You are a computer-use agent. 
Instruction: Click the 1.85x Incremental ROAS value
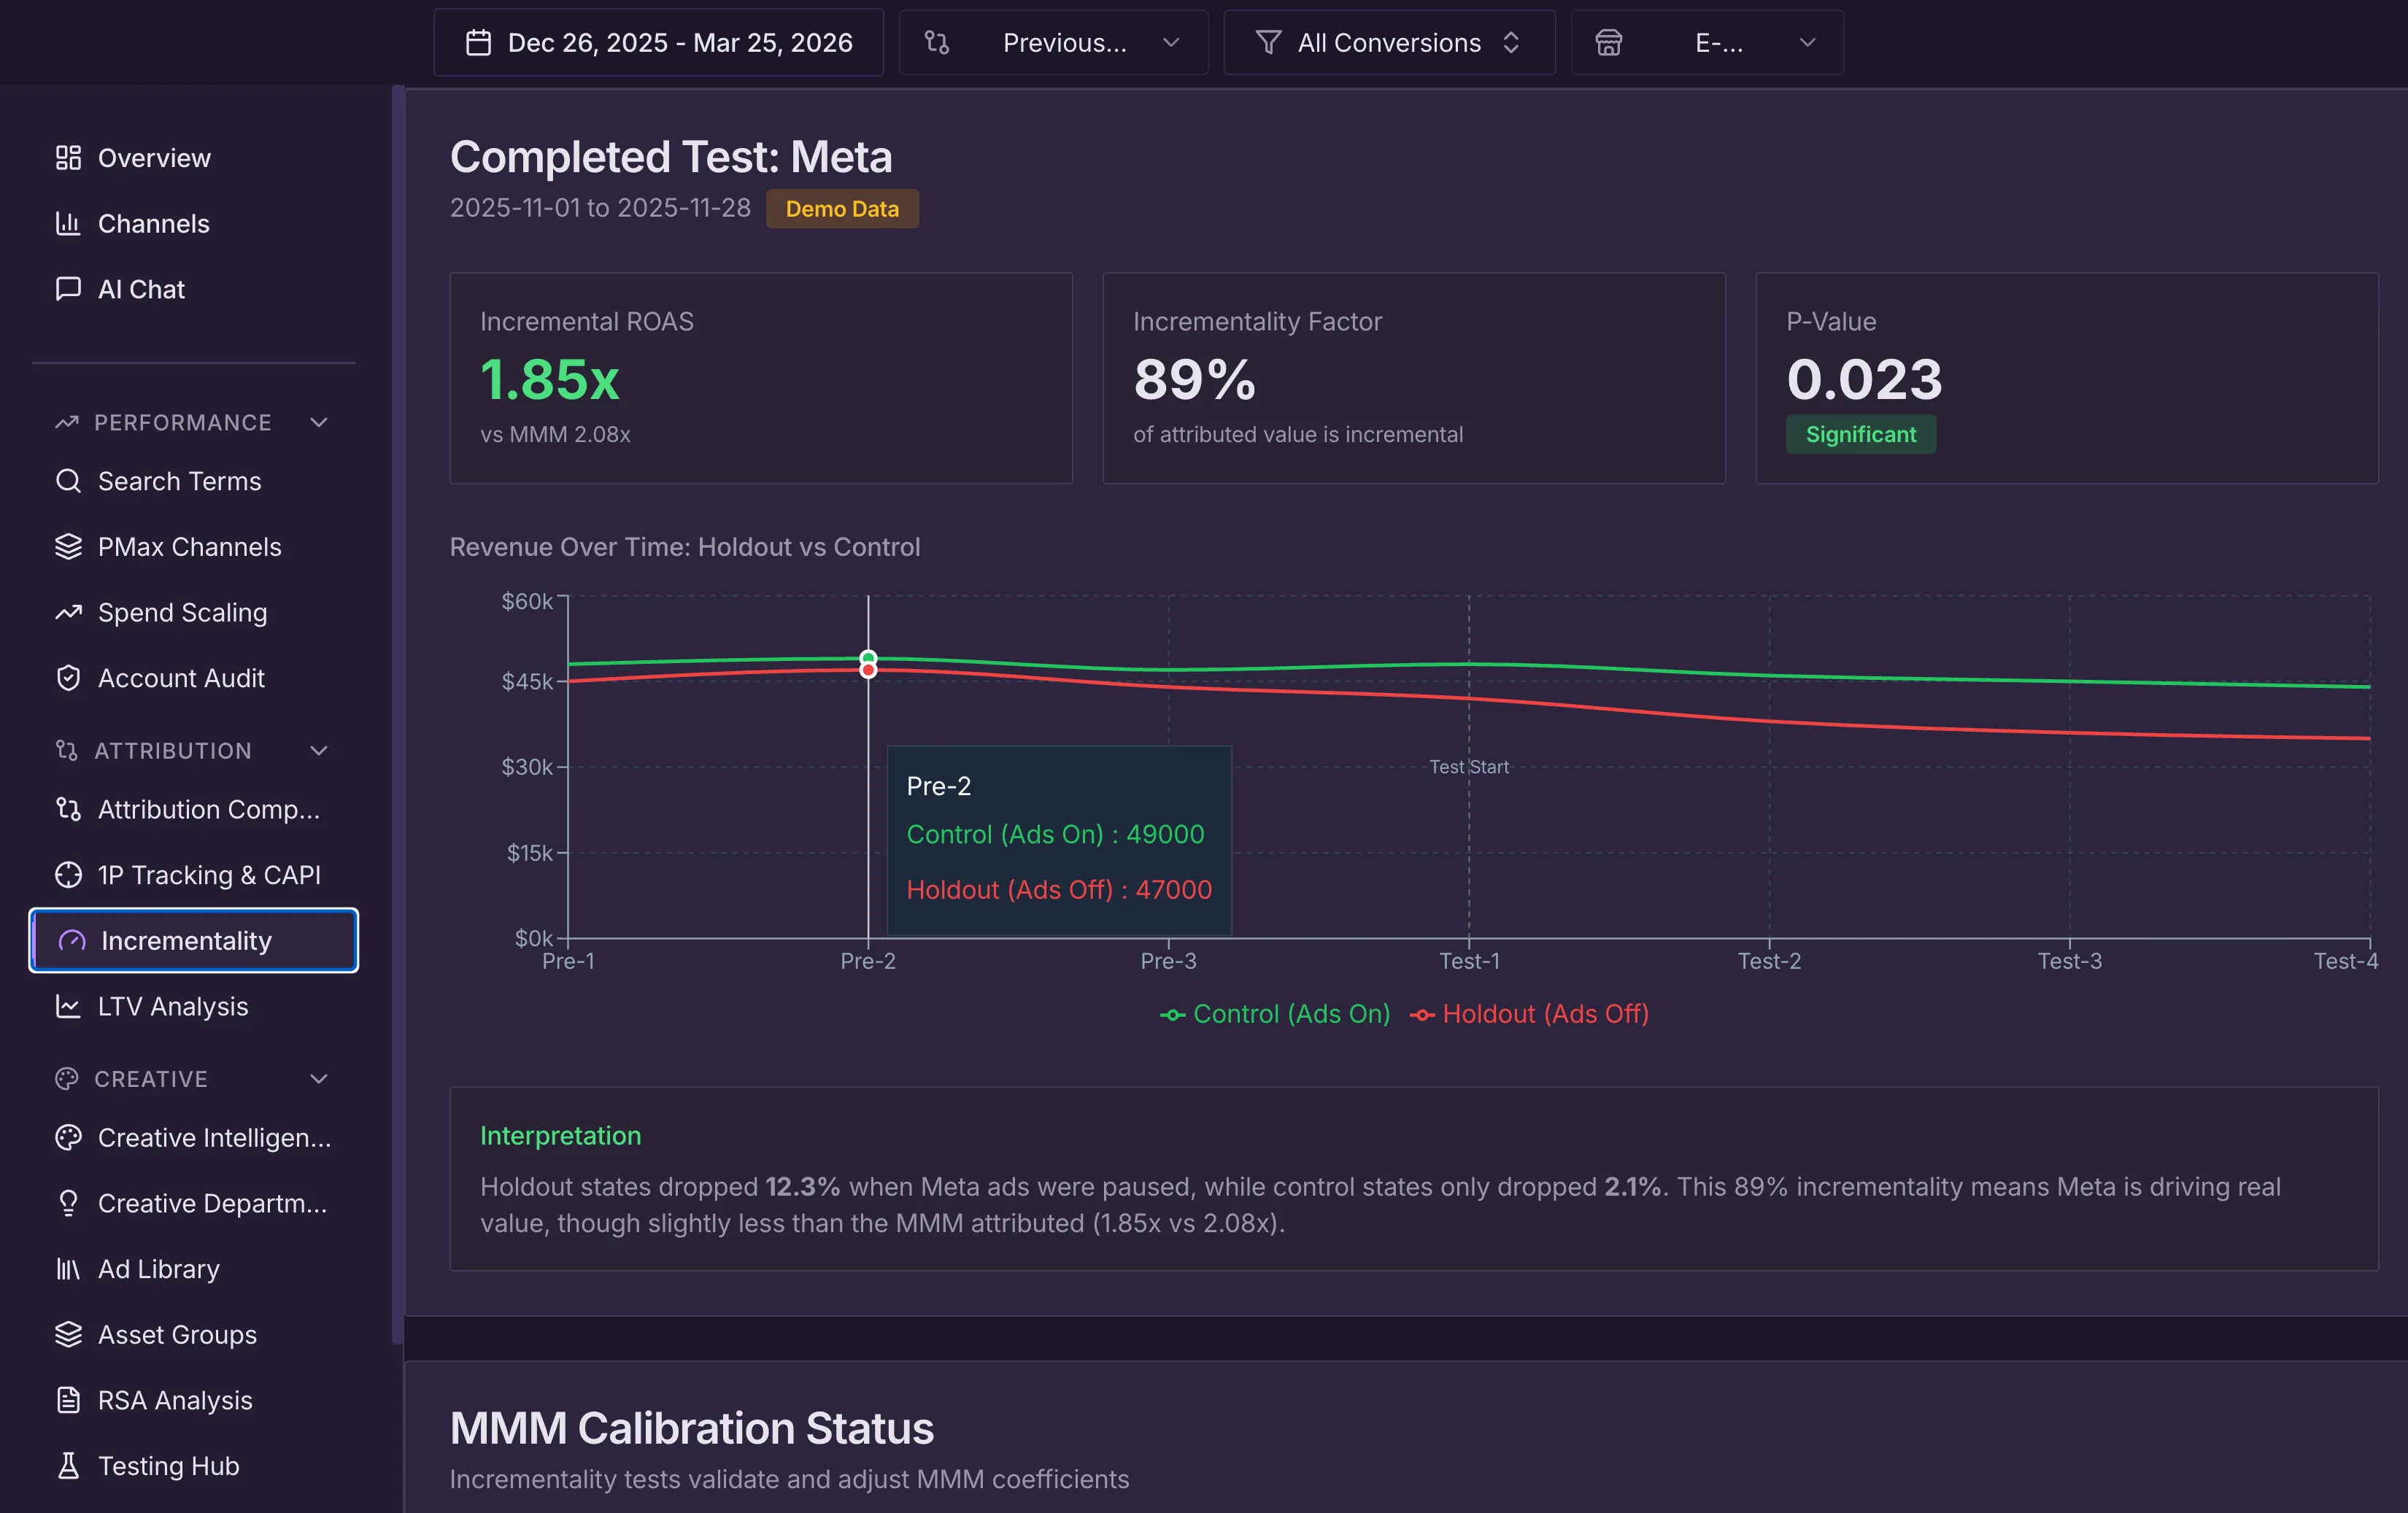pos(550,380)
